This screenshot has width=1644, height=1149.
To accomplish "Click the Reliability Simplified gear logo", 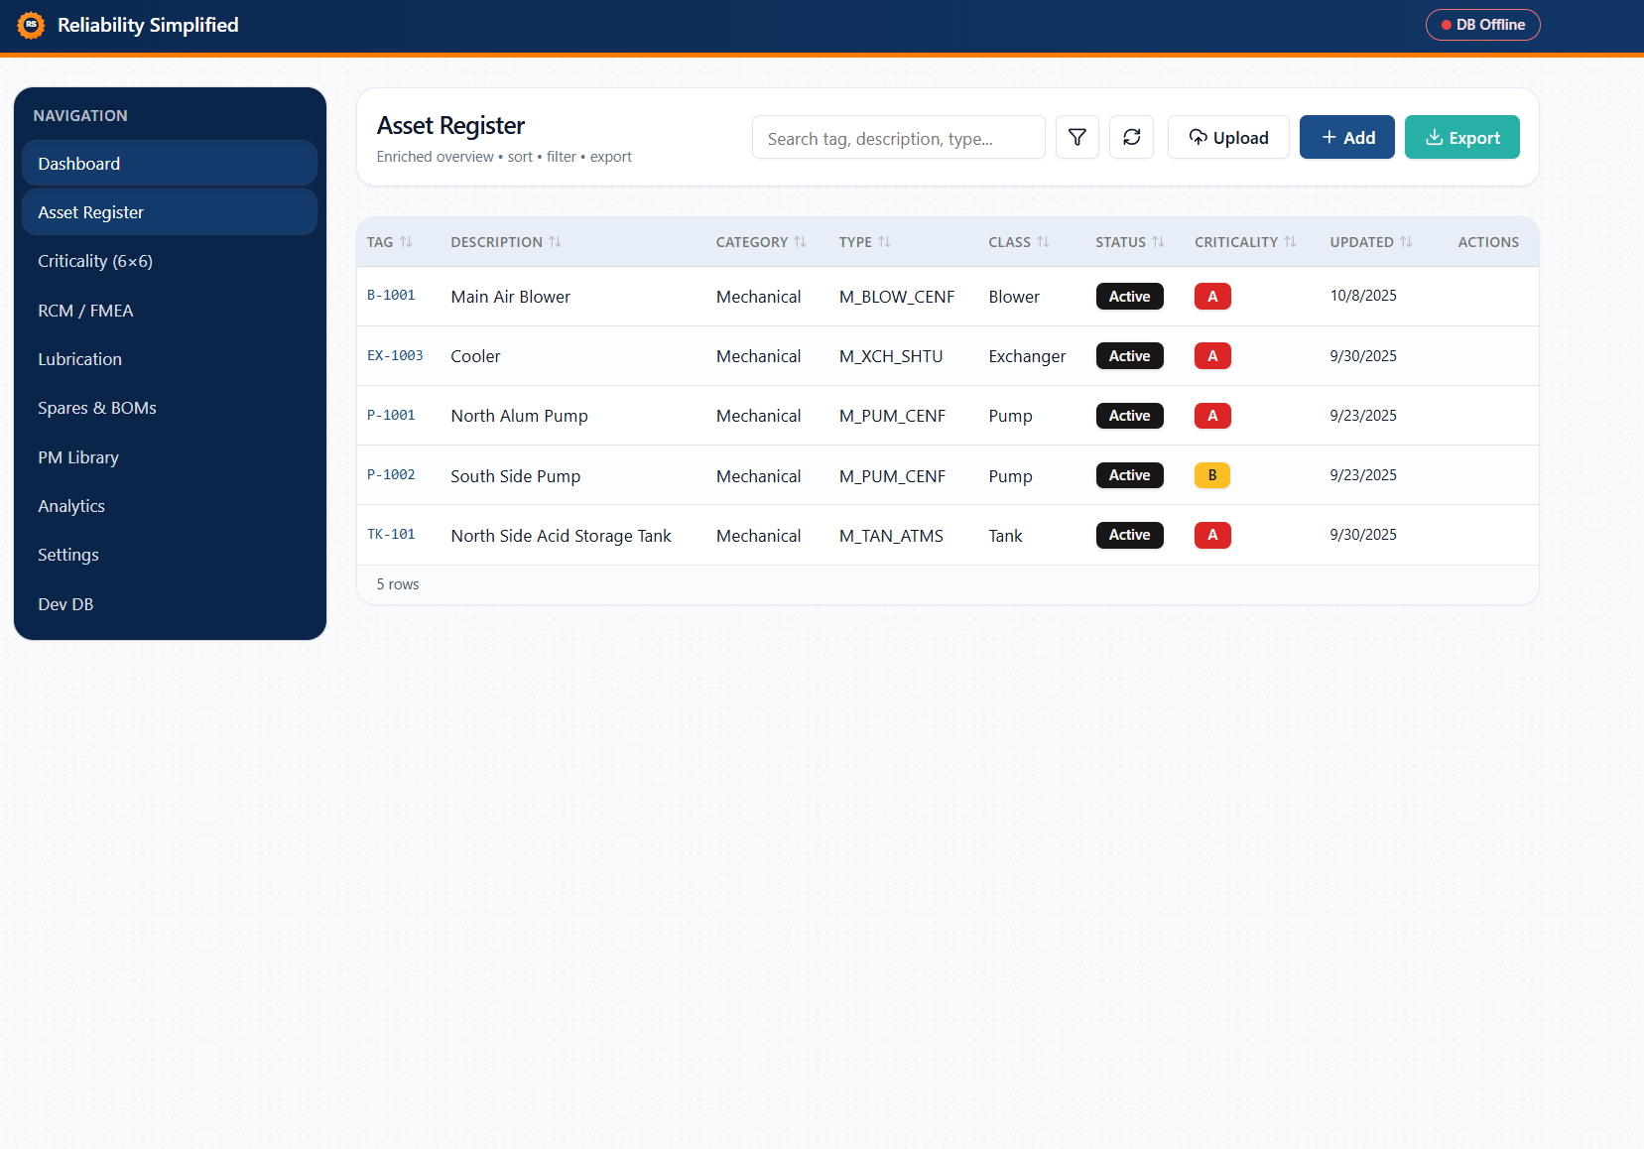I will (31, 25).
